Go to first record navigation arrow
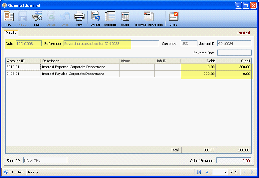Viewport: 259px width, 178px height. click(x=199, y=172)
